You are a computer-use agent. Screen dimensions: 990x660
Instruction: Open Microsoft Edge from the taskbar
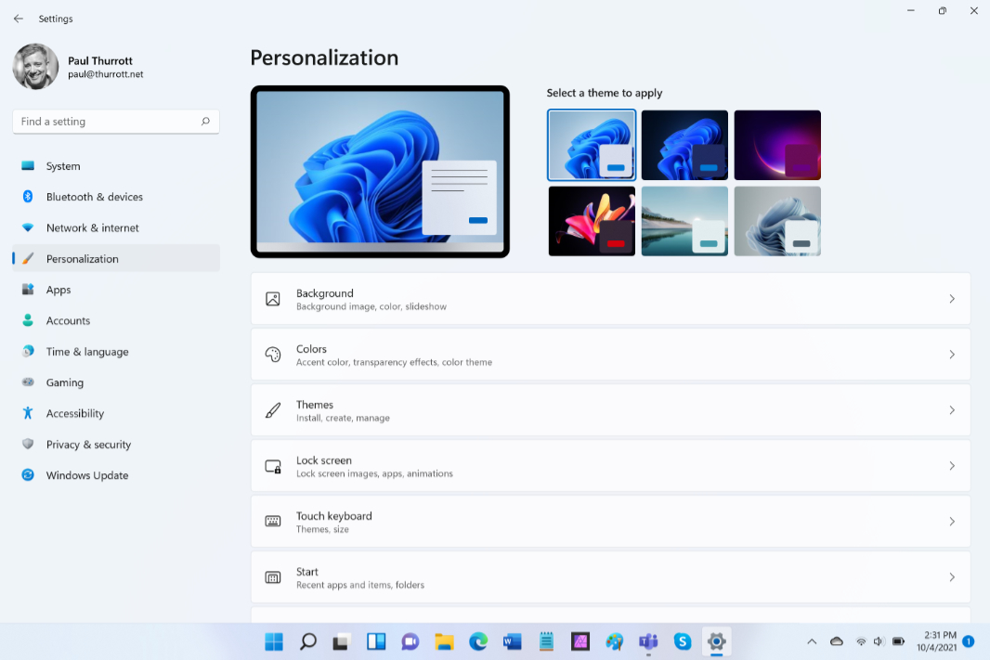click(478, 641)
